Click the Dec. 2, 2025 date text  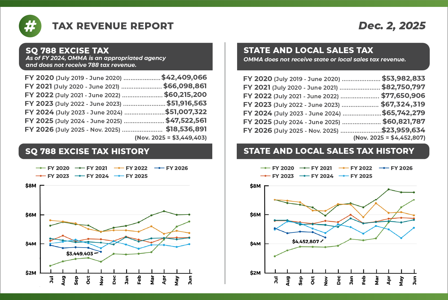(x=392, y=26)
